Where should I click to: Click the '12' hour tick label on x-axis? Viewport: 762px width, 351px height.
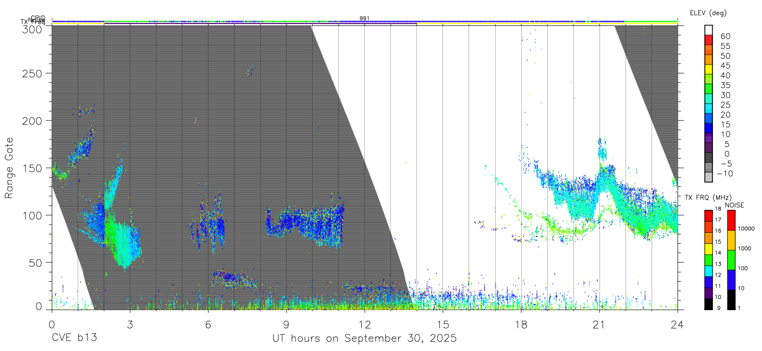[364, 324]
